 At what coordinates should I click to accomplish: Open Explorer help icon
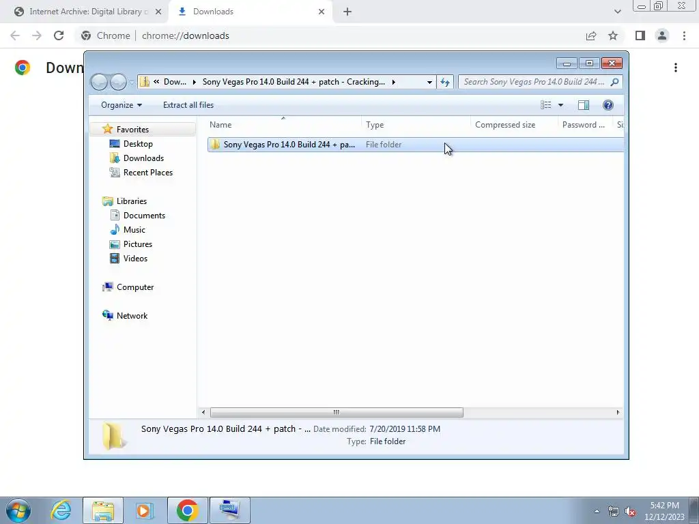[608, 105]
